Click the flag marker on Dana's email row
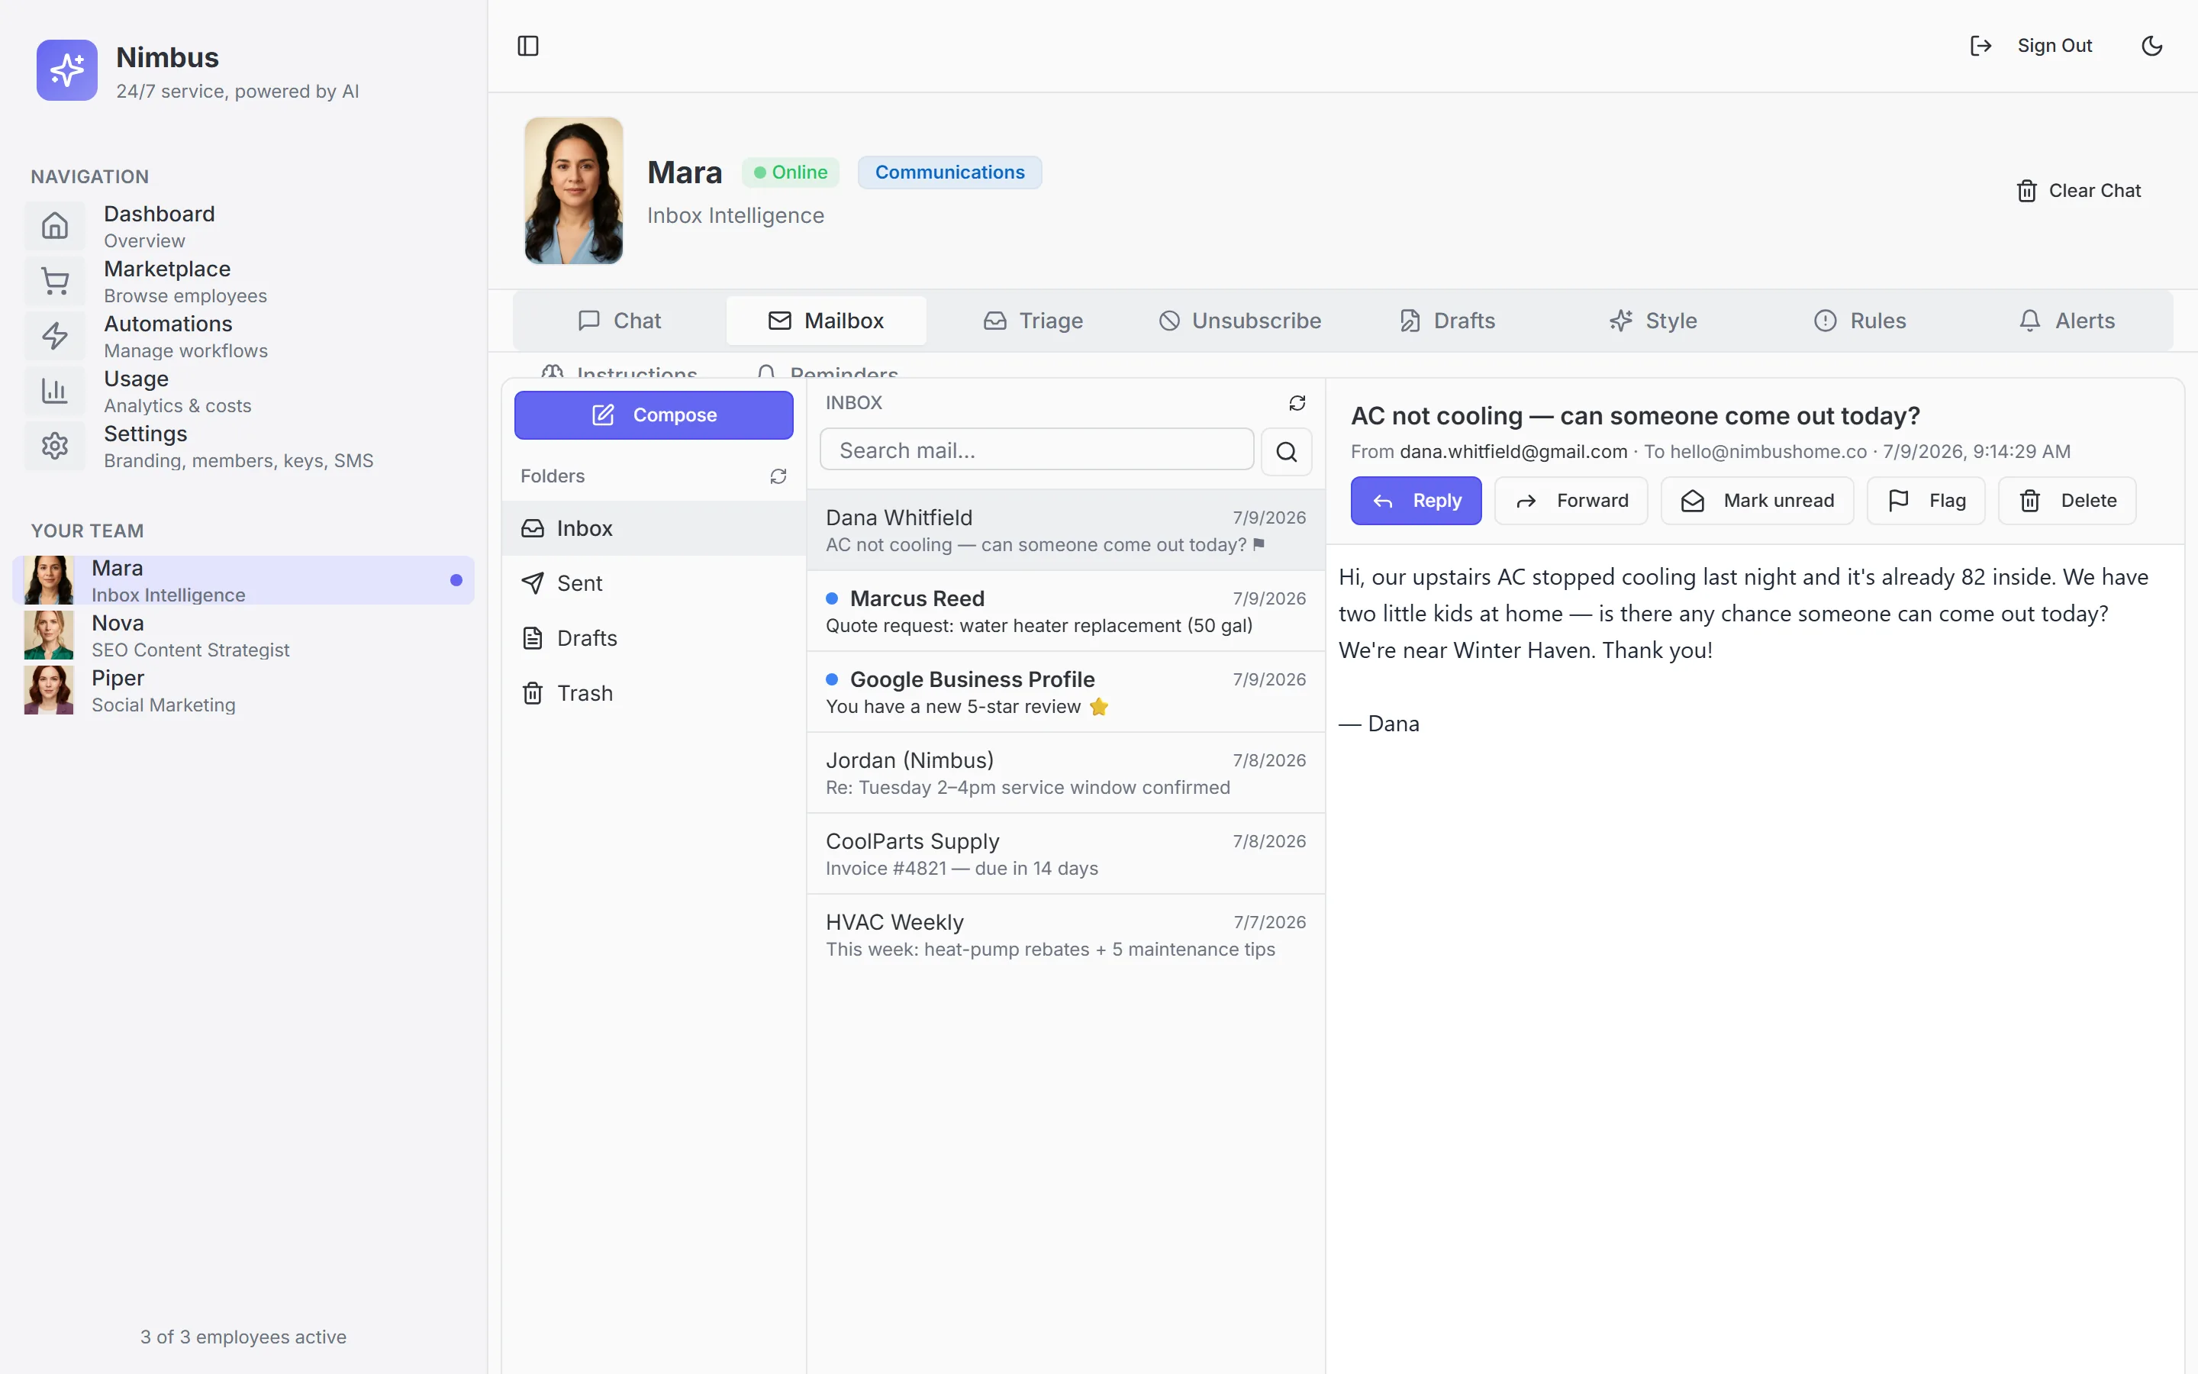Viewport: 2198px width, 1374px height. pyautogui.click(x=1259, y=544)
